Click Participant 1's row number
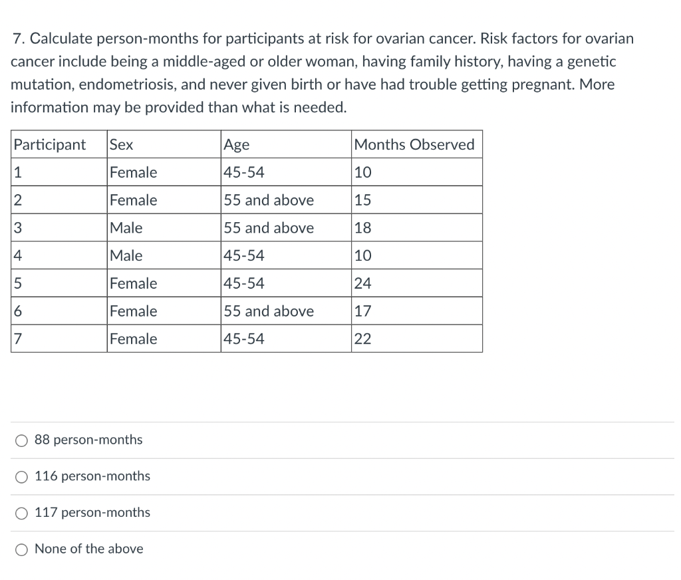The image size is (681, 580). point(17,172)
